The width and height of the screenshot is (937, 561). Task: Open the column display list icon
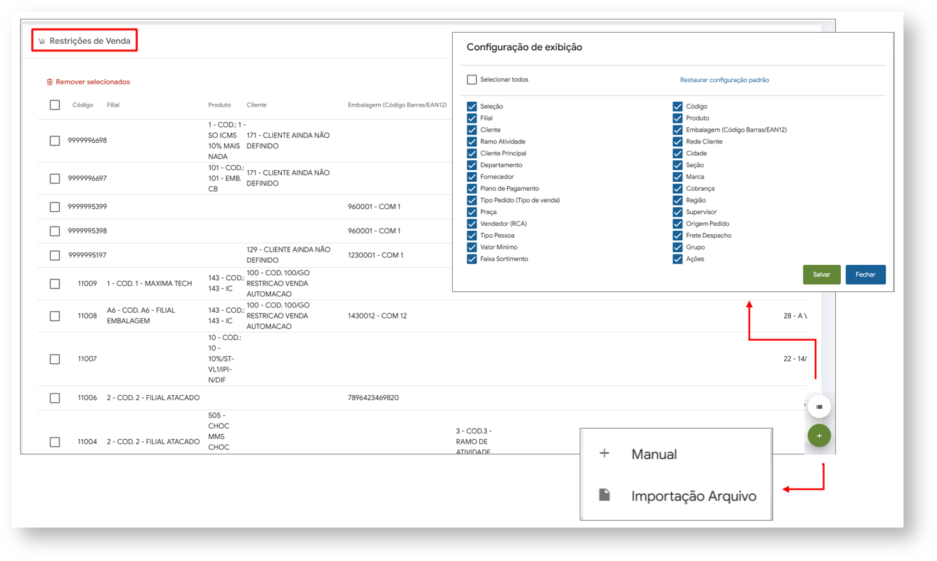point(819,407)
